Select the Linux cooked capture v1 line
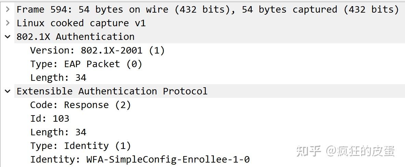The height and width of the screenshot is (167, 405). pyautogui.click(x=81, y=23)
